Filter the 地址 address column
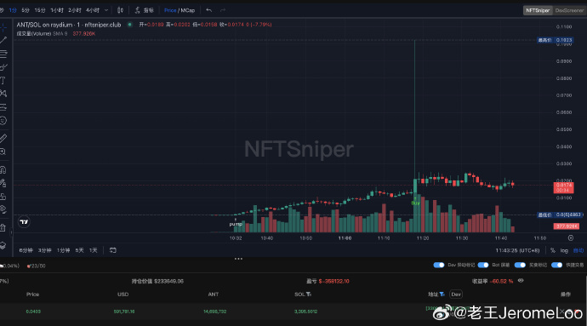The image size is (587, 326). pyautogui.click(x=442, y=295)
